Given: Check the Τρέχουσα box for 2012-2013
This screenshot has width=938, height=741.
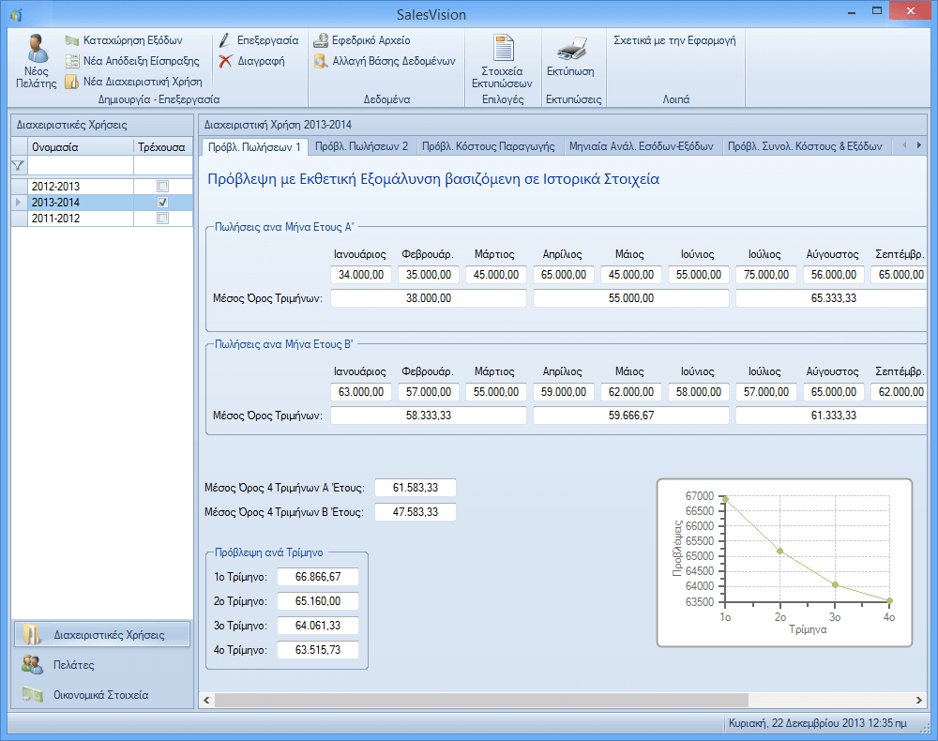Looking at the screenshot, I should (x=163, y=186).
